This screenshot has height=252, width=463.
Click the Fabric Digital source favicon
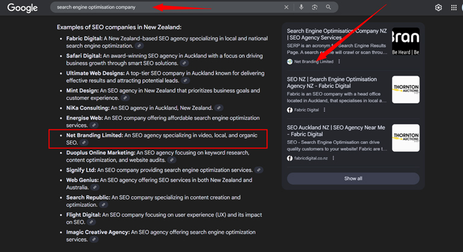pyautogui.click(x=289, y=110)
